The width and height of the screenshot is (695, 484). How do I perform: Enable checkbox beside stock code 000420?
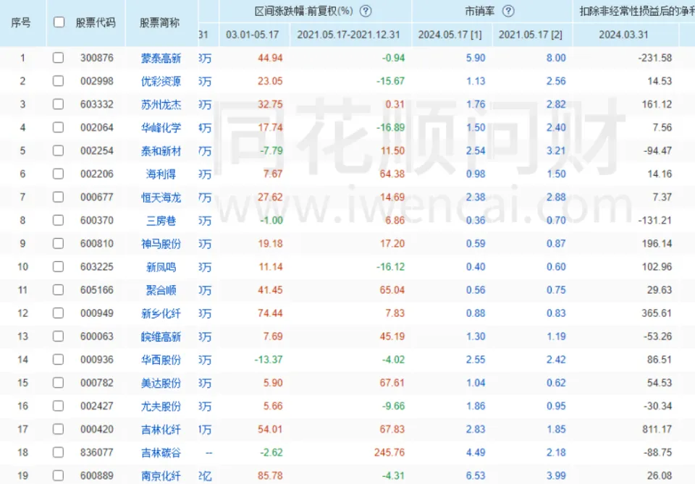(x=59, y=430)
